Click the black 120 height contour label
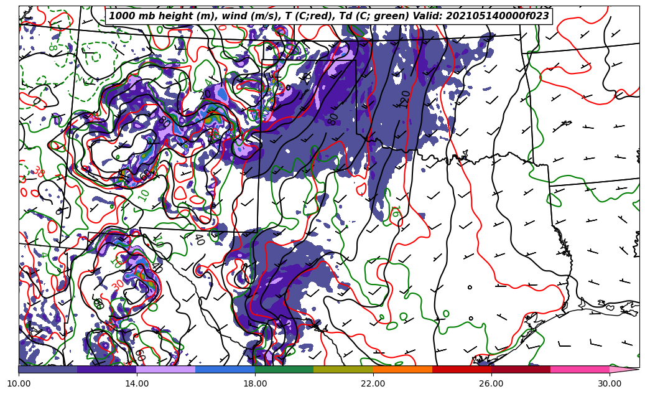The height and width of the screenshot is (394, 645). (x=405, y=99)
